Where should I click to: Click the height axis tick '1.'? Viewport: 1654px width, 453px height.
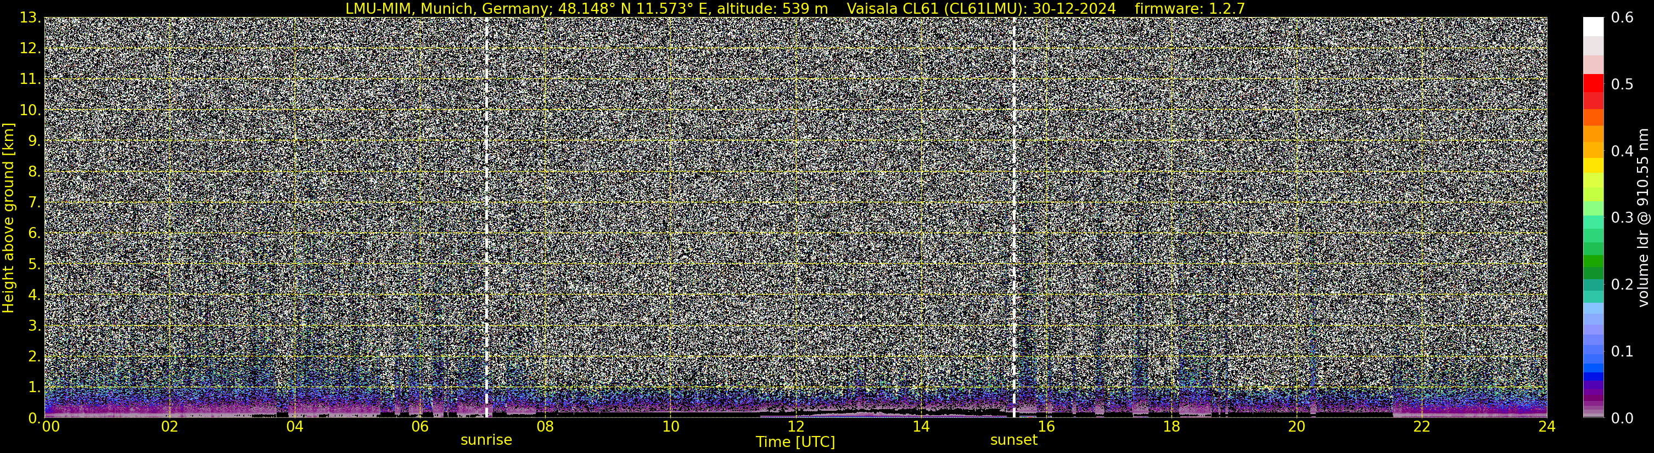[35, 388]
